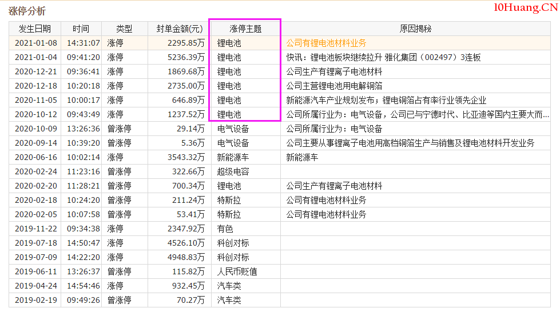Click the 封单金额(元) column header
560x312 pixels.
point(179,29)
